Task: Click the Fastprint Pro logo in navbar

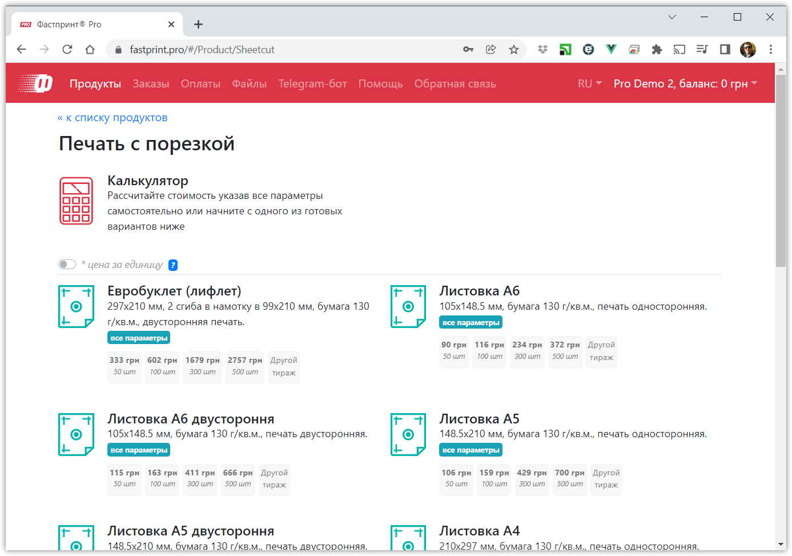Action: (x=35, y=83)
